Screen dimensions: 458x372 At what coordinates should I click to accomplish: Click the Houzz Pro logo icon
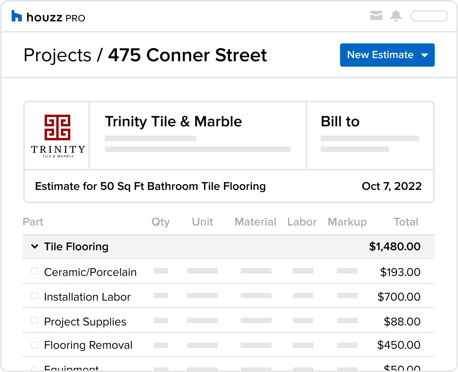[17, 16]
